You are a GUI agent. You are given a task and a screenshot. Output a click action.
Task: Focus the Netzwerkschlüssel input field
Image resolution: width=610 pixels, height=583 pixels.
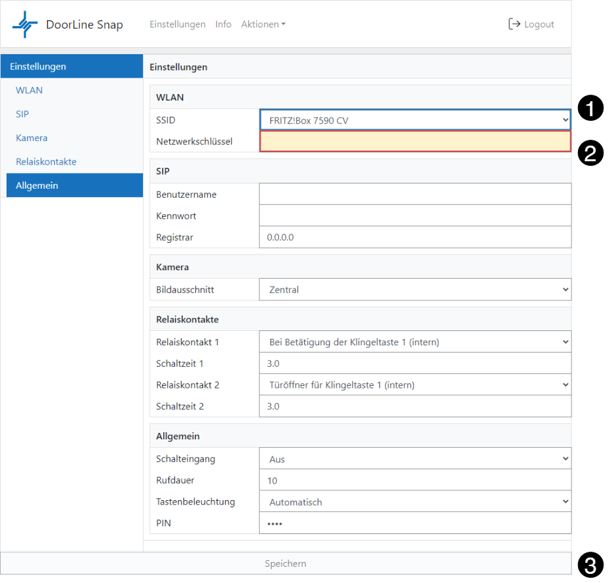415,142
